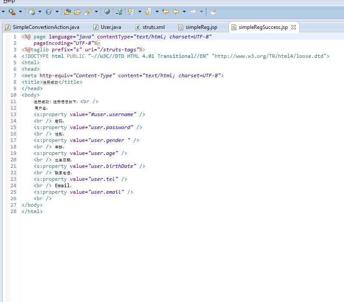Open dropdown next to the servlet S icon
Screen dimensions: 344x302
pos(57,12)
